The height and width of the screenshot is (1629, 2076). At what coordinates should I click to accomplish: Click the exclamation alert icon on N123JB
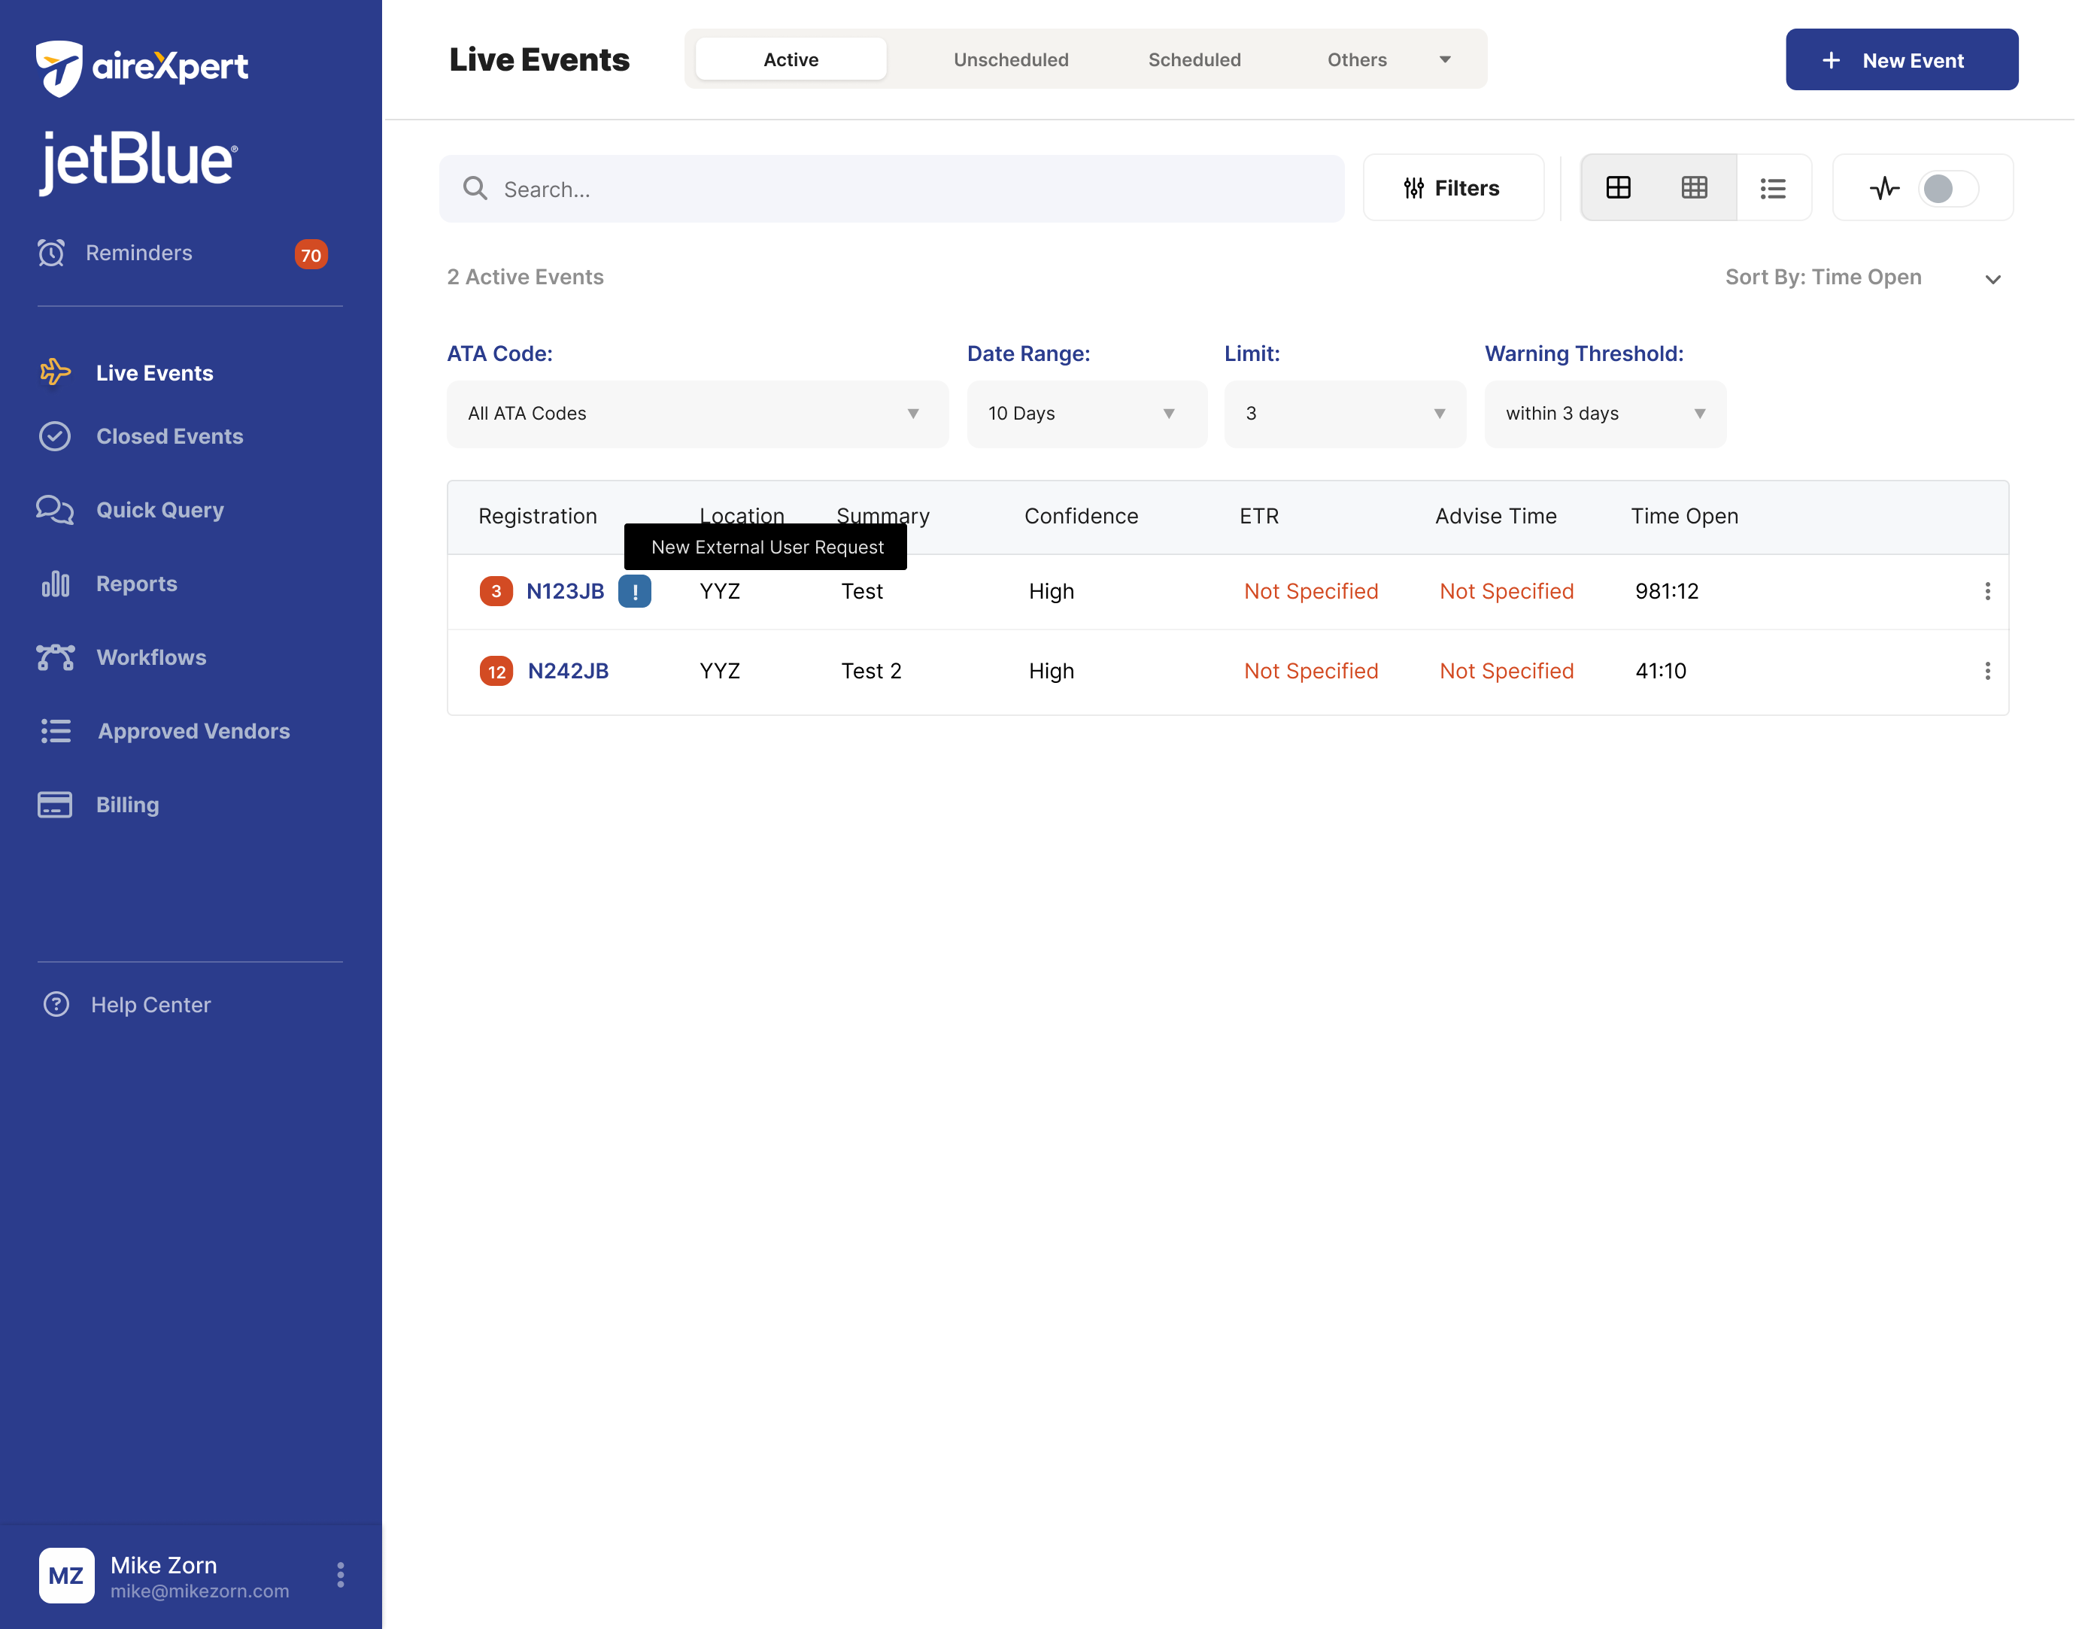[635, 591]
